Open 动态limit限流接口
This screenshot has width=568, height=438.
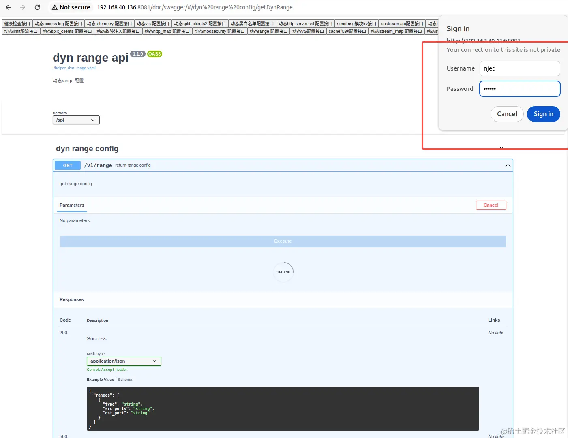point(21,31)
